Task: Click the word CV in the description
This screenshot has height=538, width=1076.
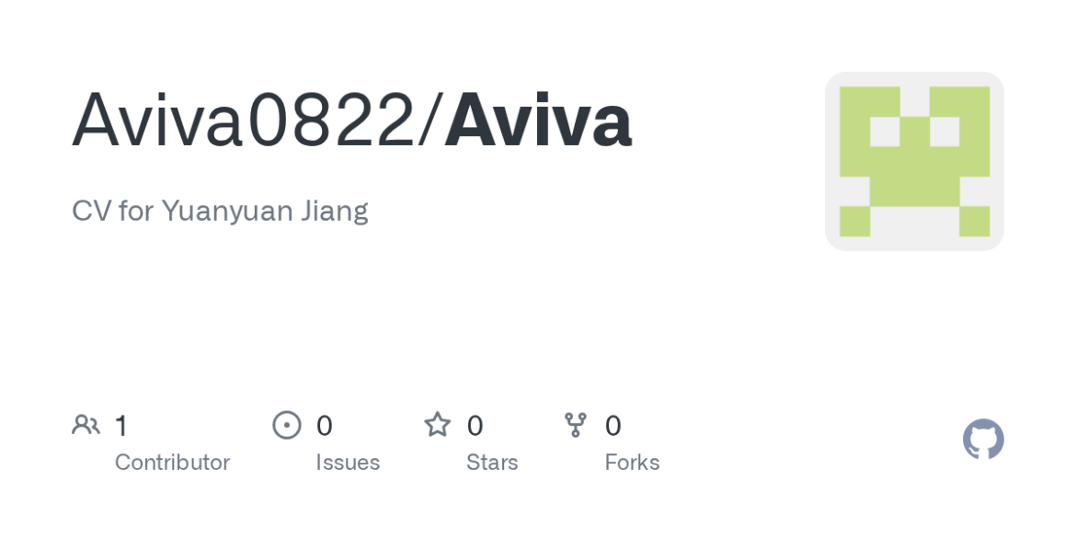Action: [91, 211]
